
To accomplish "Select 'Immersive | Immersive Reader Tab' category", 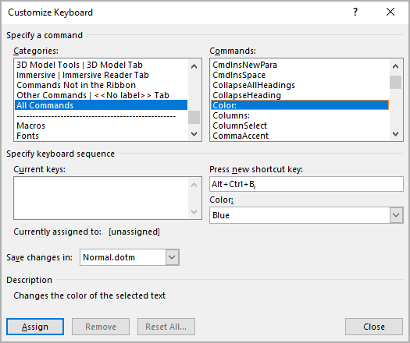I will 101,75.
